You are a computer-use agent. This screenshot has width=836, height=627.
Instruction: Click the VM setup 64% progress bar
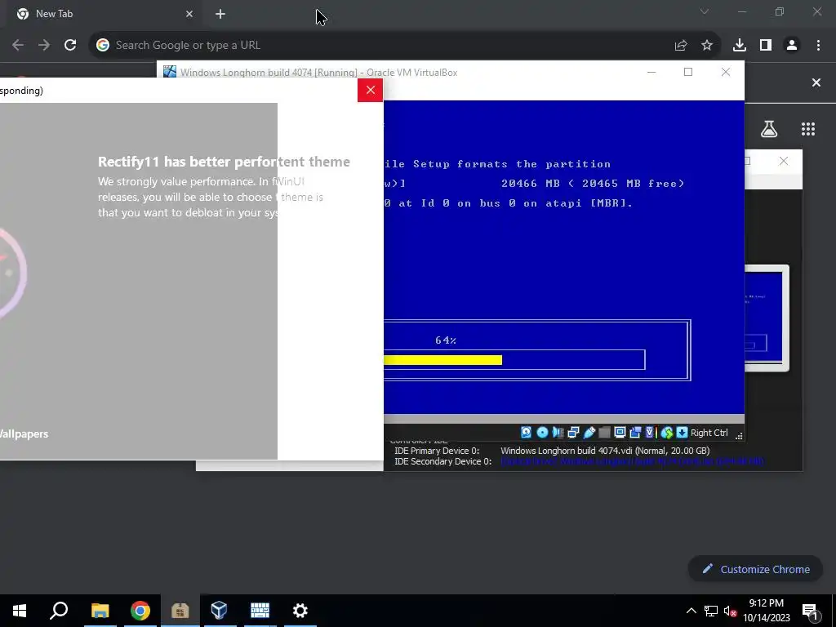pos(514,360)
